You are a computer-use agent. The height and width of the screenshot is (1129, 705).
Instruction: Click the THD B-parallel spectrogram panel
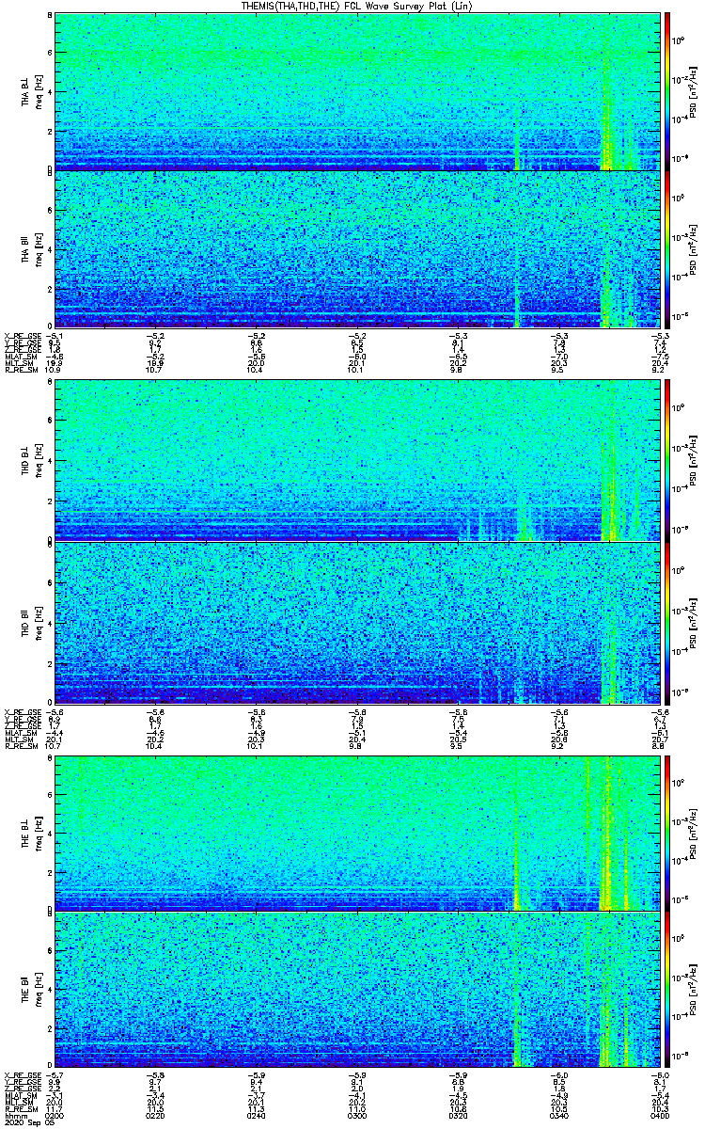pyautogui.click(x=357, y=622)
